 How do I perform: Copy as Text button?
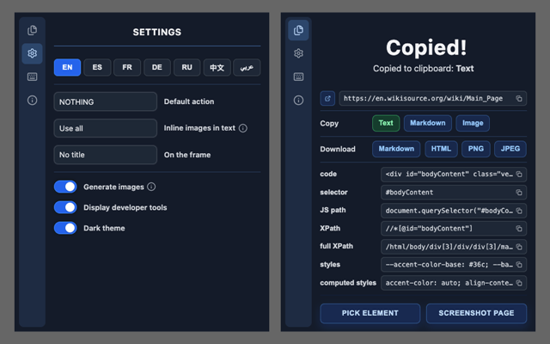point(386,123)
